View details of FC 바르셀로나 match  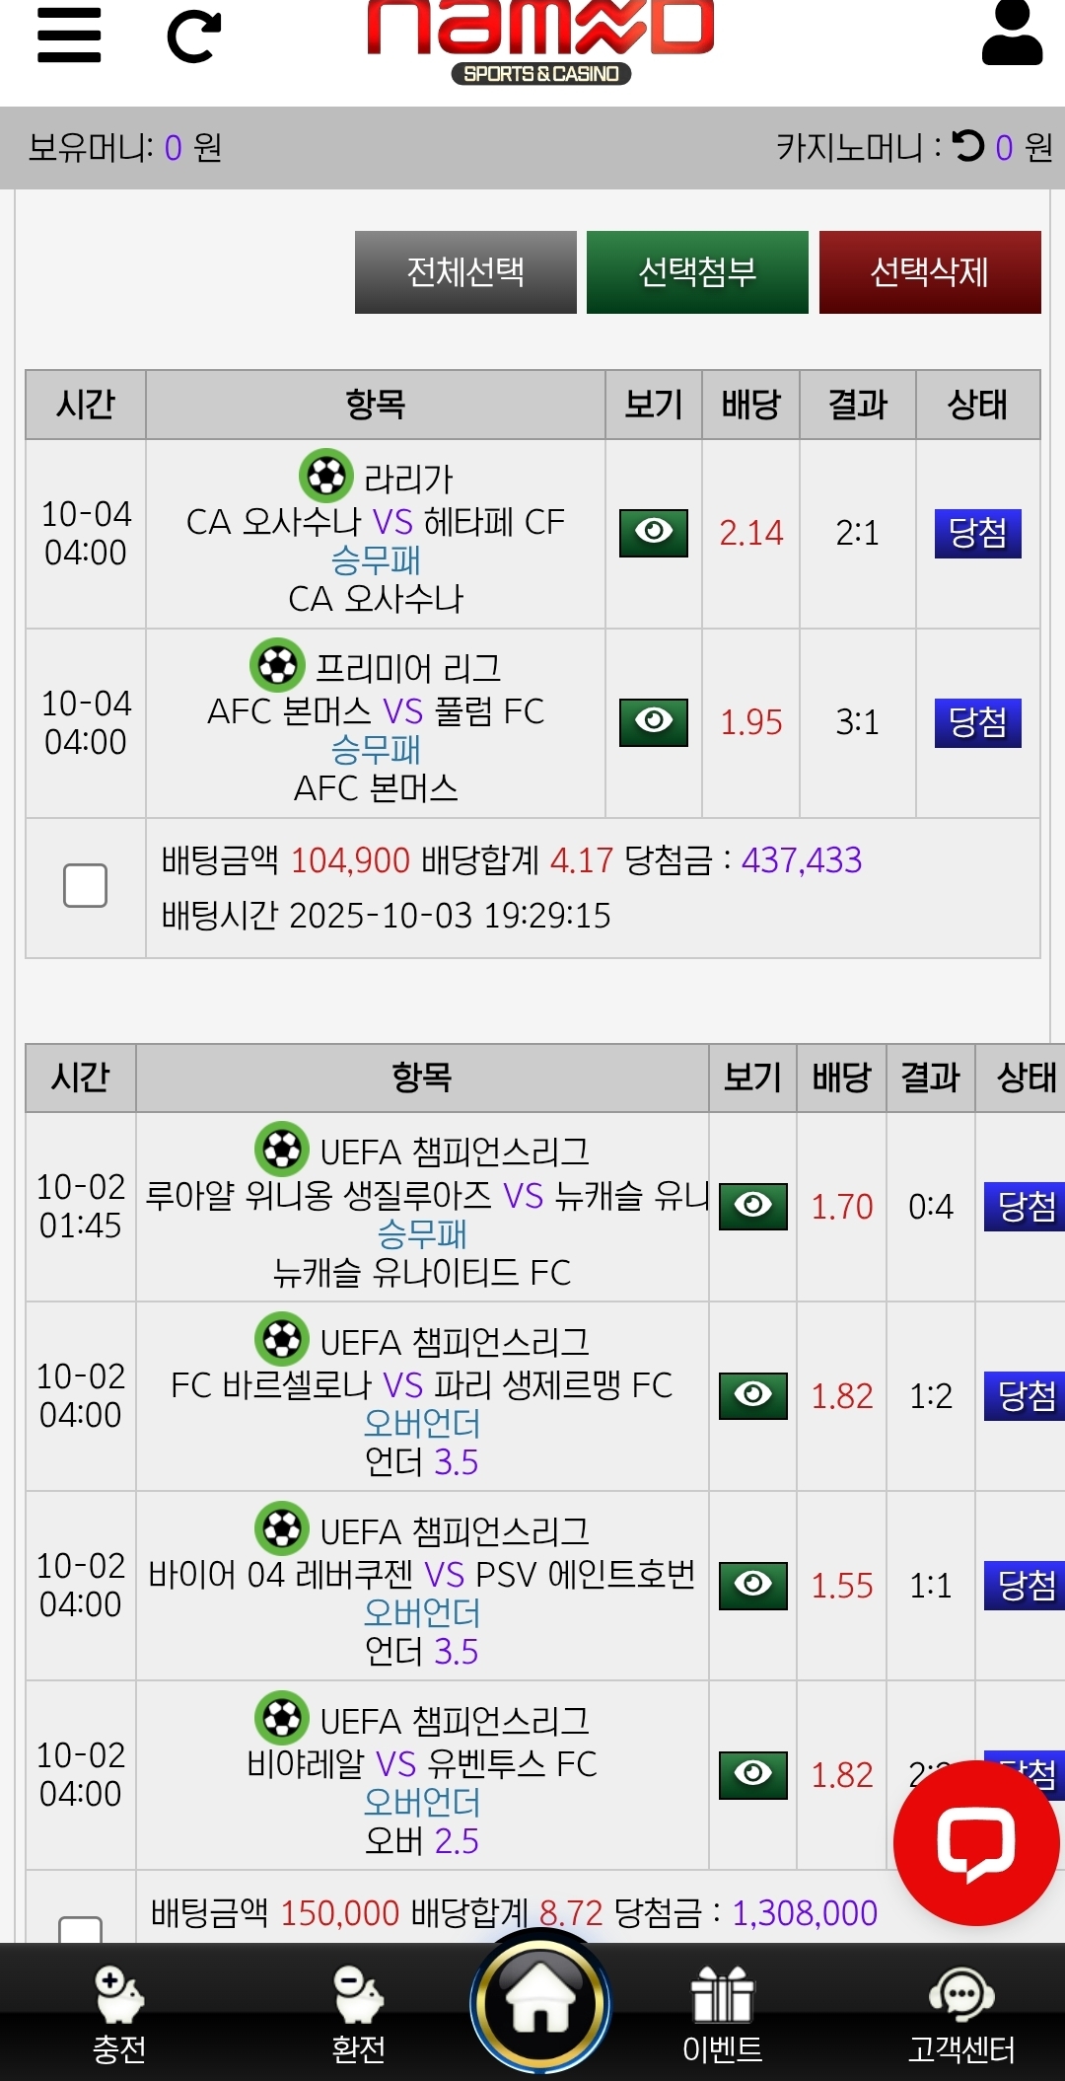pyautogui.click(x=752, y=1395)
